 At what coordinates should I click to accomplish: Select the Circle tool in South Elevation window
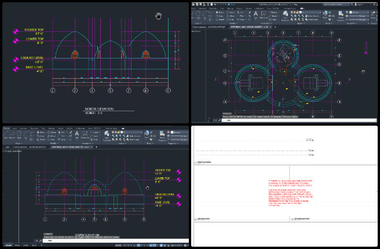pos(19,135)
